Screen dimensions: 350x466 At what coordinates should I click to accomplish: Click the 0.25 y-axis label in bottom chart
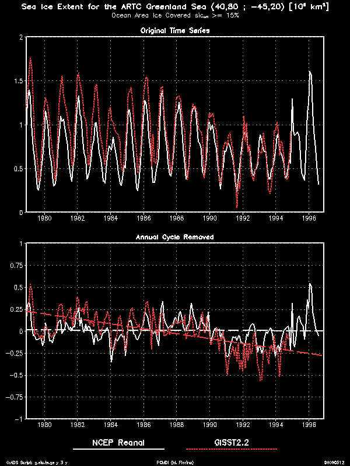pos(15,309)
